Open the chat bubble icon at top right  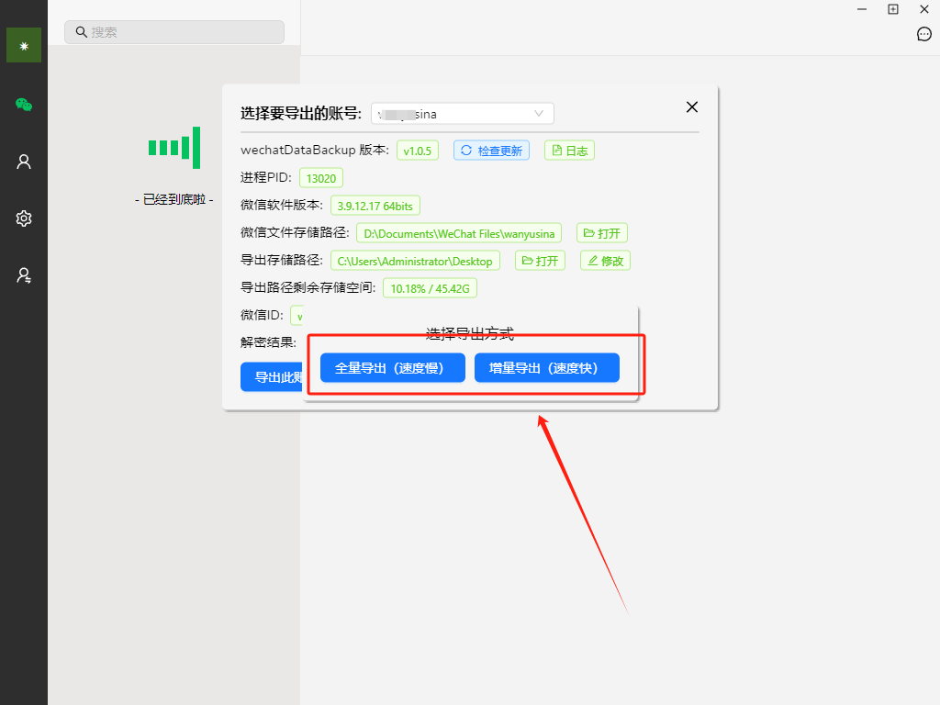pos(923,34)
